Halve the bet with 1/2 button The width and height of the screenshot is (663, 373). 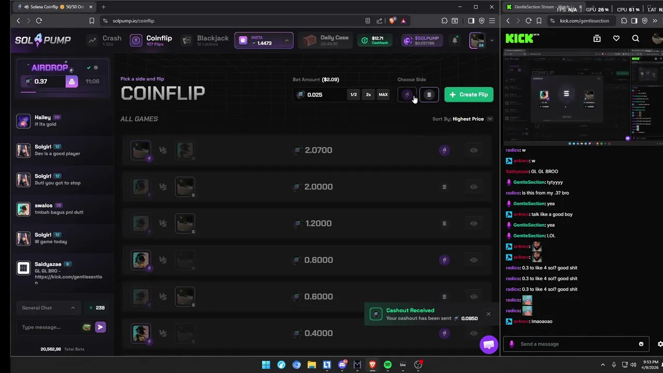pyautogui.click(x=353, y=95)
